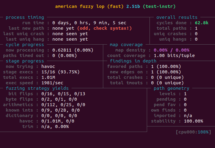Screen dimensions: 215x148
Task: Click the 'last uniq hang' label
Action: (25, 39)
